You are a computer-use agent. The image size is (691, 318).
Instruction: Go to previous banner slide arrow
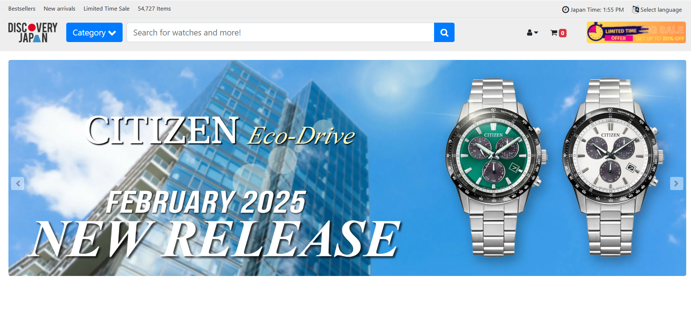[18, 183]
